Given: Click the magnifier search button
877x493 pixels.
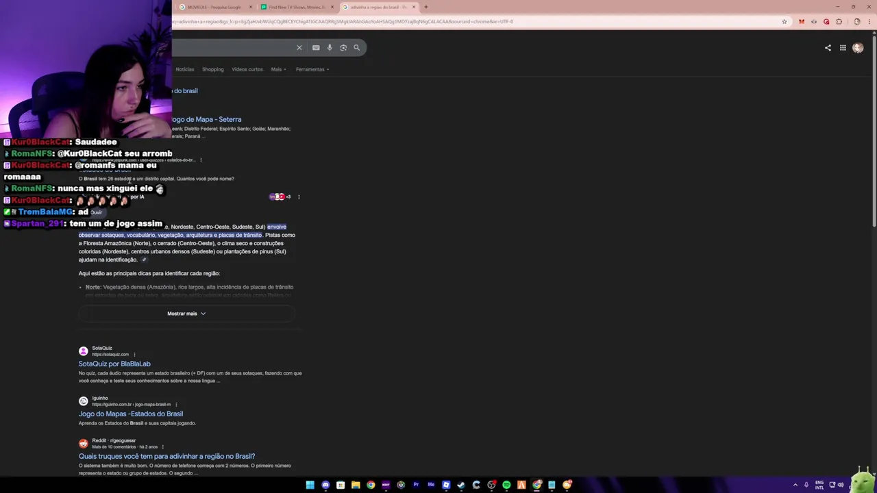Looking at the screenshot, I should [x=356, y=47].
